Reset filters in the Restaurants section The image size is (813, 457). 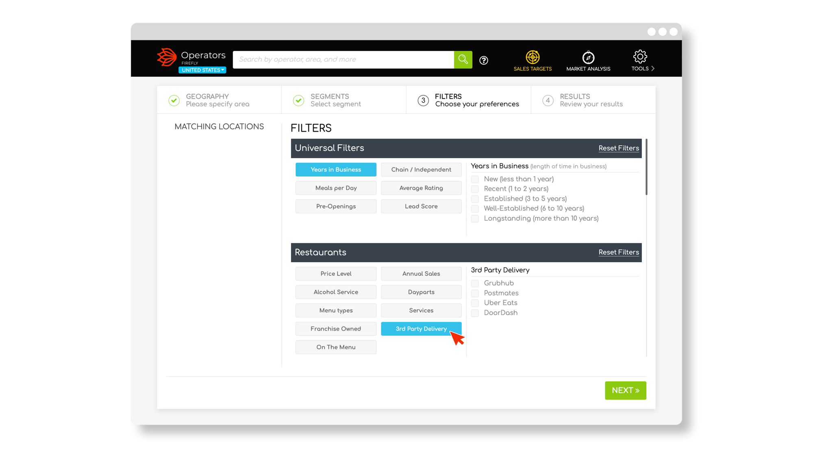pyautogui.click(x=618, y=252)
